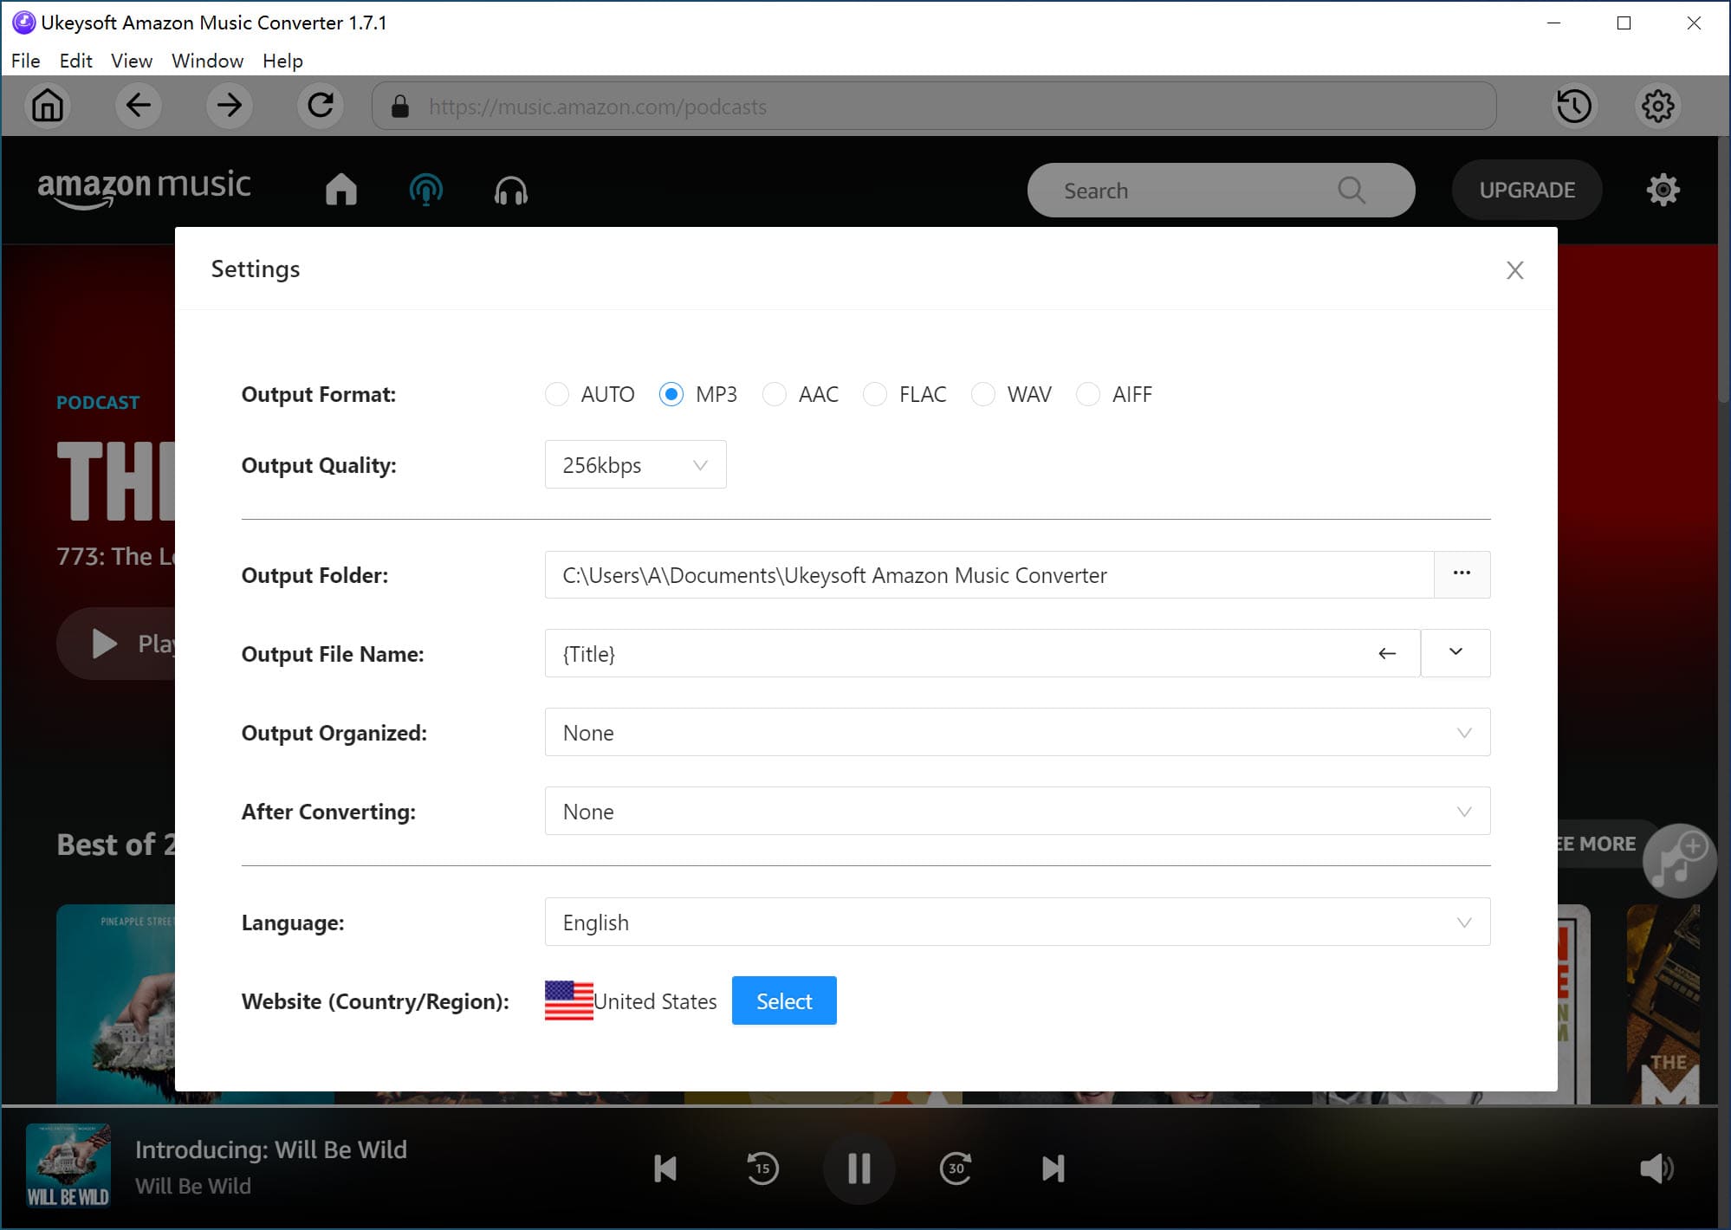The image size is (1731, 1230).
Task: Select AUTO output format
Action: (557, 394)
